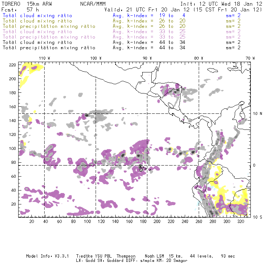The image size is (264, 264).
Task: Click the 'Model Info: V3.3.1' footer text
Action: (x=47, y=256)
